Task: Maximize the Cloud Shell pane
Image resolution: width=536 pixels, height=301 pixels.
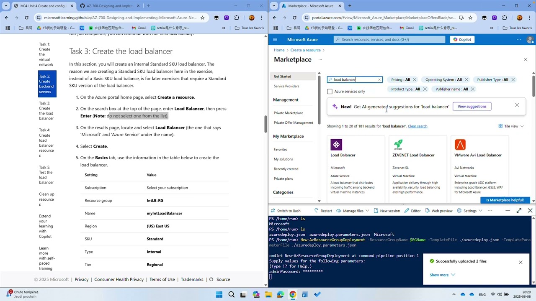Action: [519, 211]
